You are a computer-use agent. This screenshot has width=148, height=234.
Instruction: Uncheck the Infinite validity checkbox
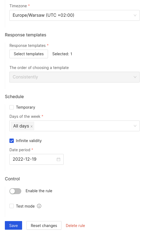12,141
